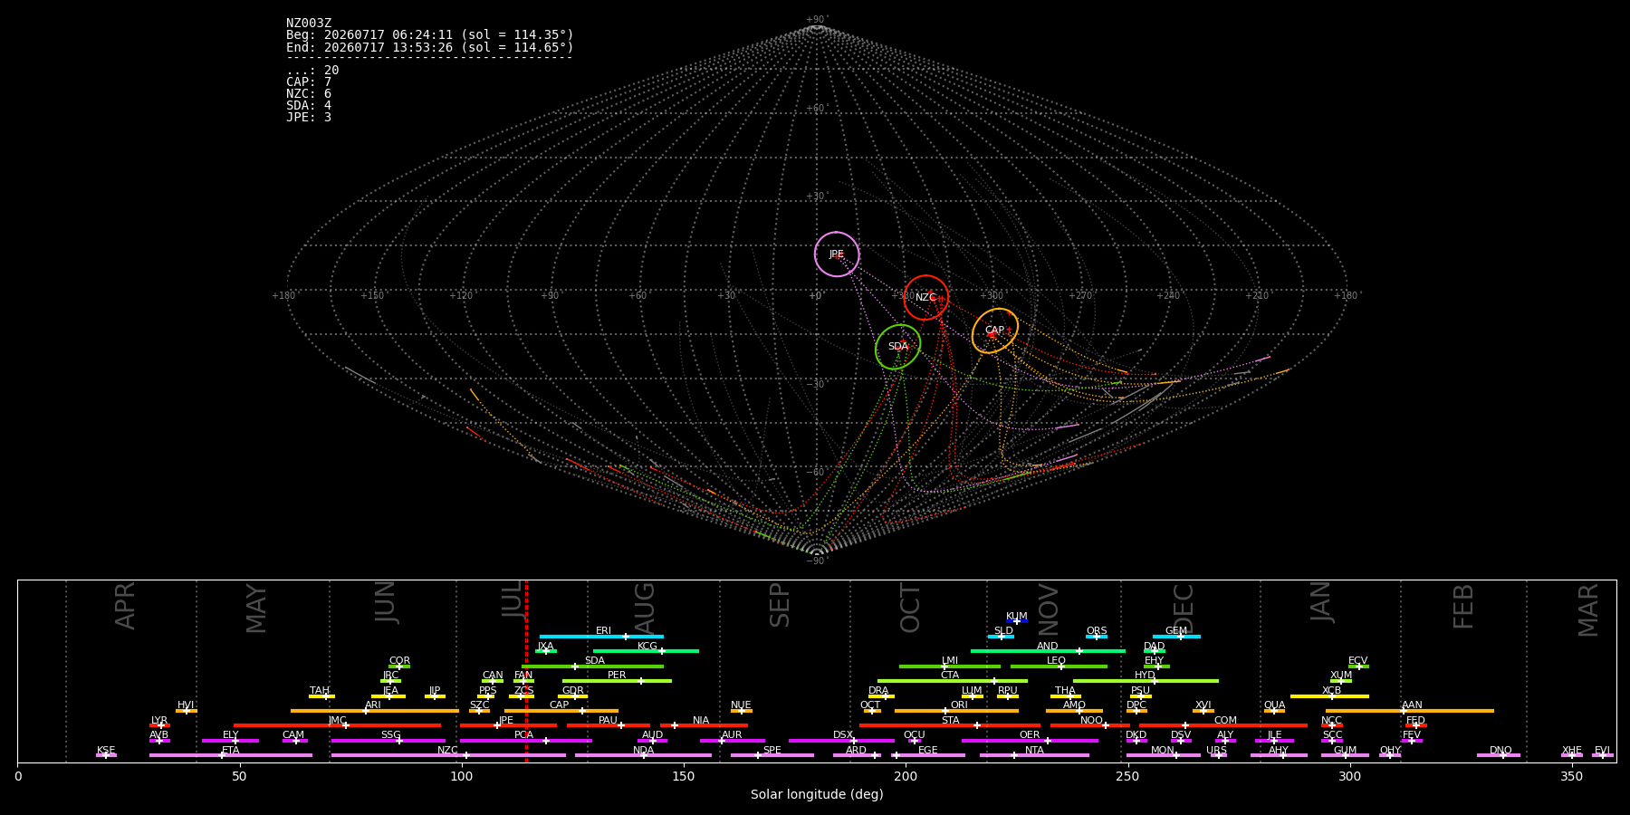The image size is (1630, 815).
Task: Click the AND shower bar in timeline
Action: (1048, 651)
